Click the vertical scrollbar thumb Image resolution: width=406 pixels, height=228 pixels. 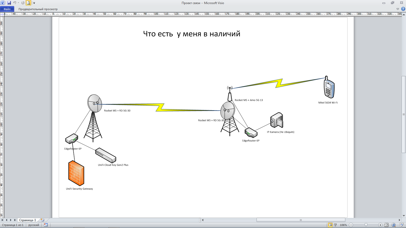click(404, 115)
